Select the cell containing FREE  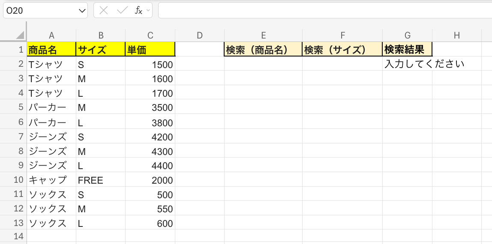pos(101,180)
